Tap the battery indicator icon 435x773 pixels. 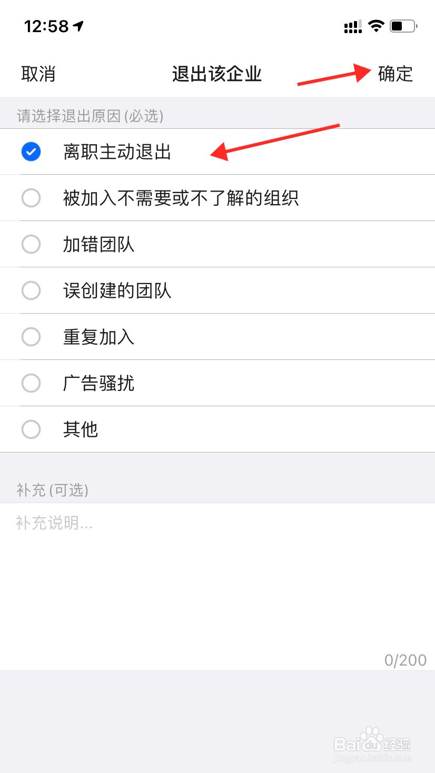pos(403,26)
